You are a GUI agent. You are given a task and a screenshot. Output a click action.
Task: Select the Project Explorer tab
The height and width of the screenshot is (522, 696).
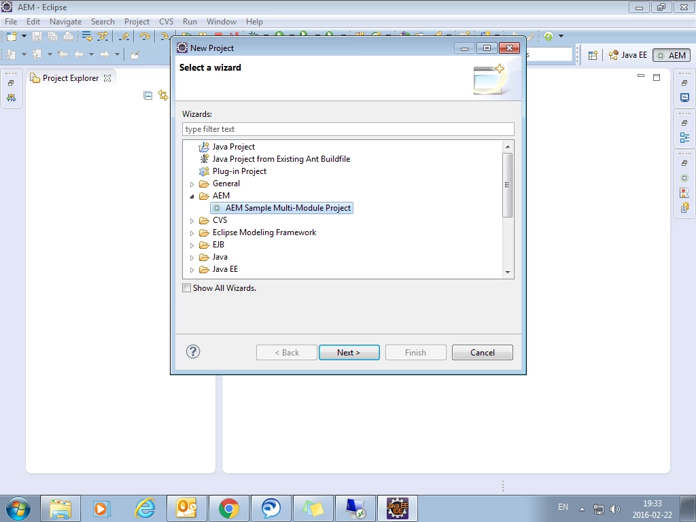point(70,78)
